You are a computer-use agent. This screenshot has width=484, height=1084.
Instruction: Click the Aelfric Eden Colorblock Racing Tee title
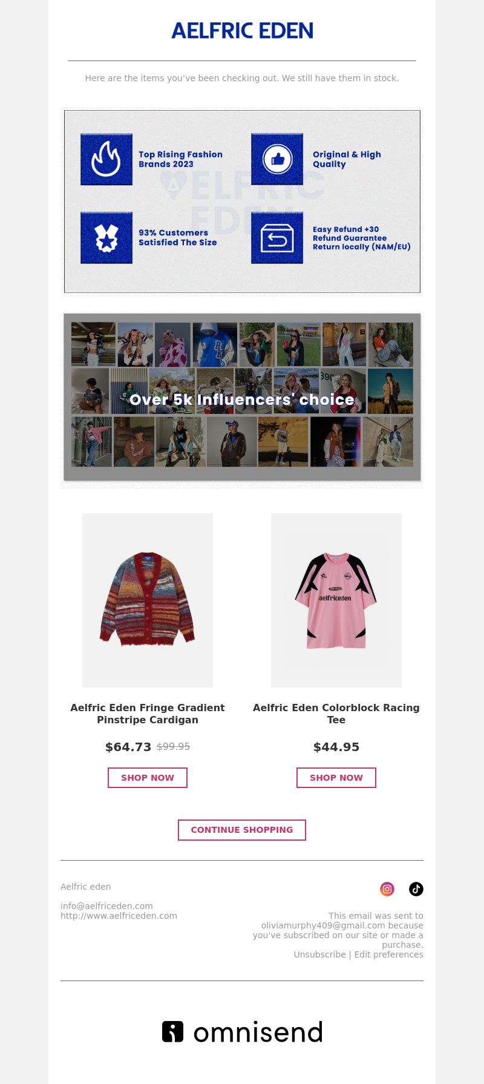(x=336, y=714)
